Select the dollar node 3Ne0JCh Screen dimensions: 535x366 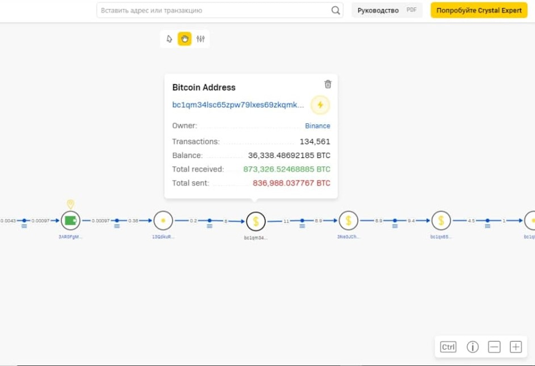pyautogui.click(x=348, y=220)
